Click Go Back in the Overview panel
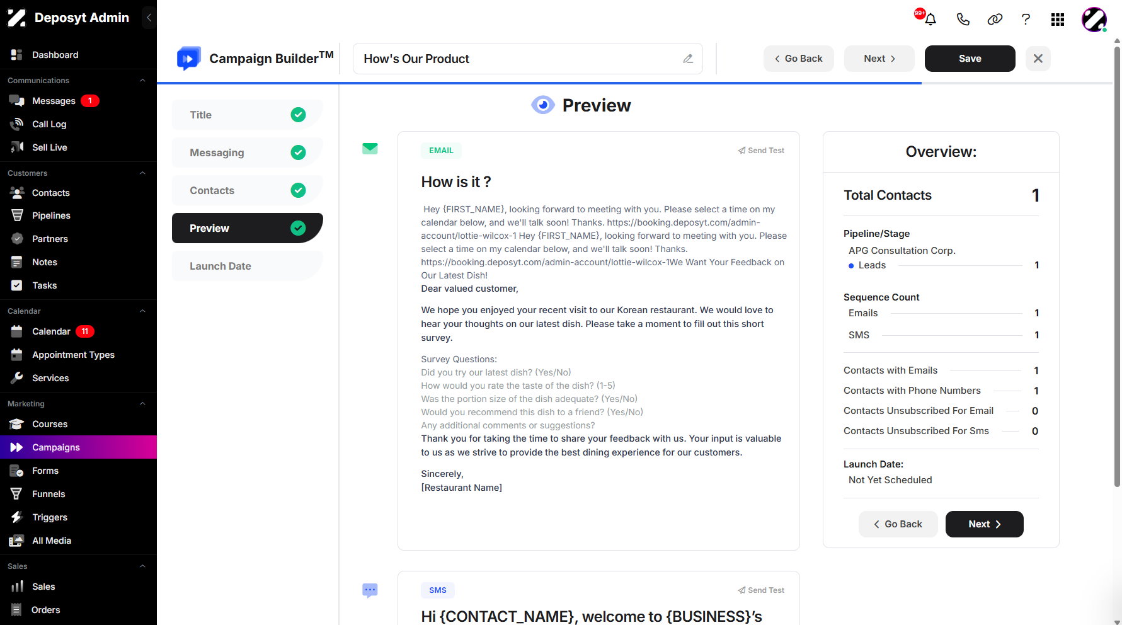The height and width of the screenshot is (625, 1122). [898, 524]
